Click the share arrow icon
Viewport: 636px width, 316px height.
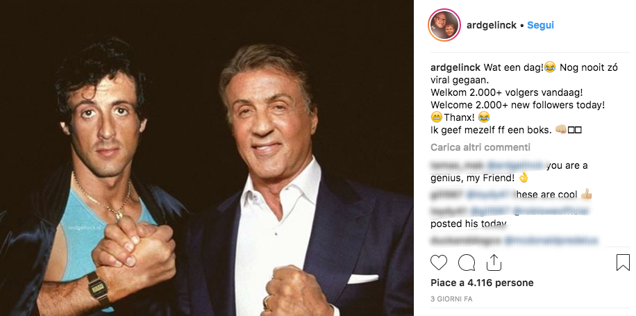tap(494, 262)
